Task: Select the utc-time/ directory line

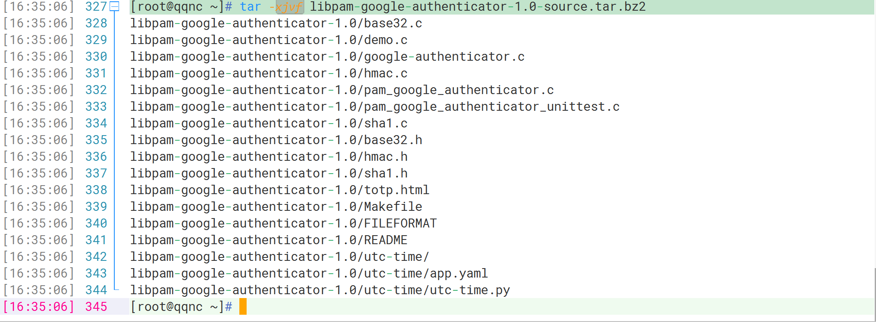Action: (280, 257)
